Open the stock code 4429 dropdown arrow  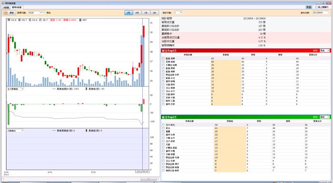click(41, 13)
